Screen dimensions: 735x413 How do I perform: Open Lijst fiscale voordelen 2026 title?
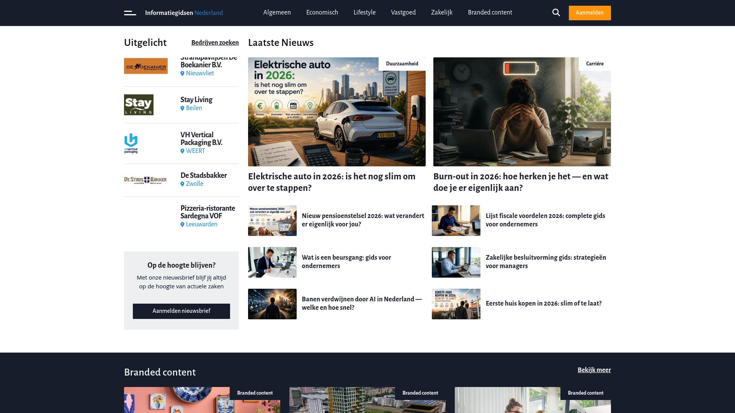(546, 220)
